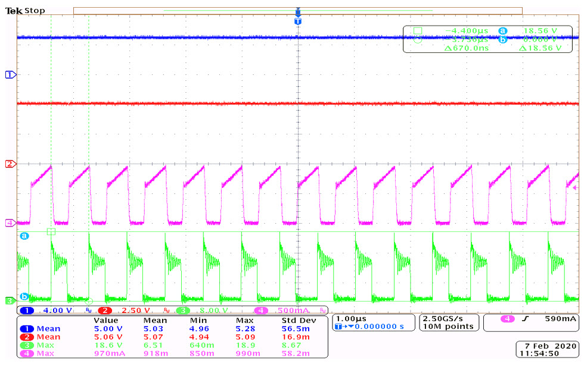The image size is (584, 367).
Task: Click the blue channel 1 ground marker
Action: click(x=10, y=74)
